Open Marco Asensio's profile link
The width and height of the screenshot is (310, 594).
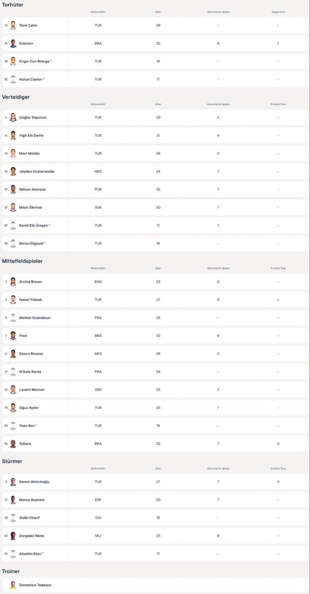(32, 500)
